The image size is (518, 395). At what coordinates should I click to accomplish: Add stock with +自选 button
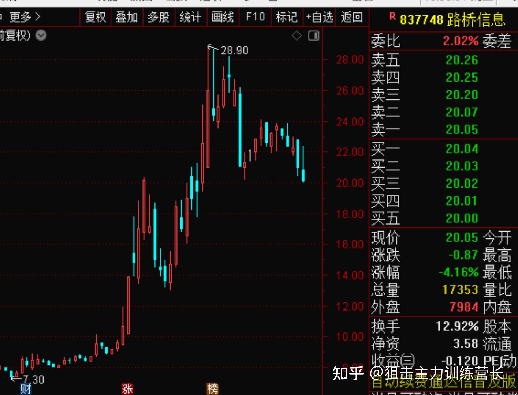pyautogui.click(x=320, y=17)
